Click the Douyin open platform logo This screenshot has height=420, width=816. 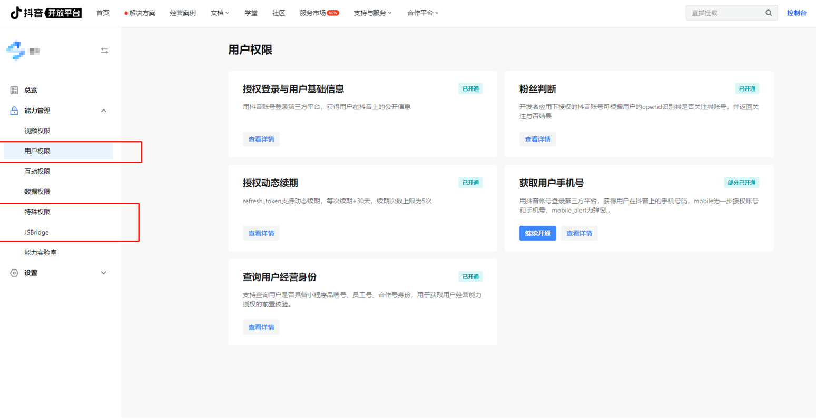tap(46, 13)
